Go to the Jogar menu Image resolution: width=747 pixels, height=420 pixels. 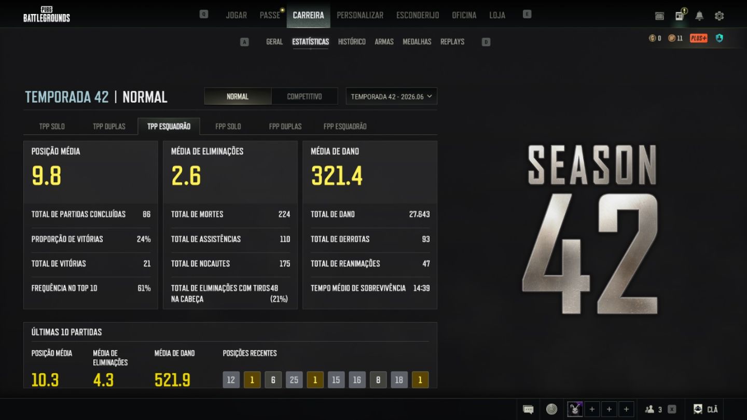point(237,15)
